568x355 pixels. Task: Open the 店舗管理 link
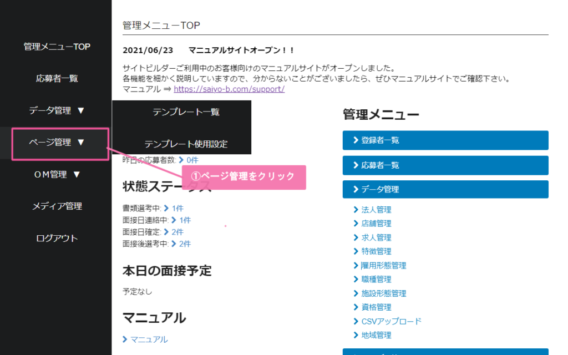(x=376, y=224)
